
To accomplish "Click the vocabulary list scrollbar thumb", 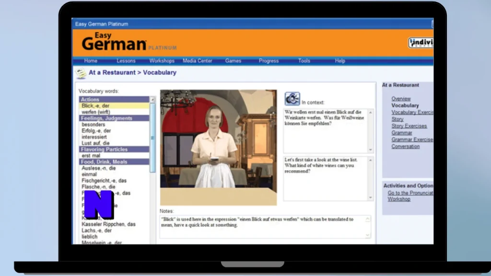I will (x=152, y=138).
